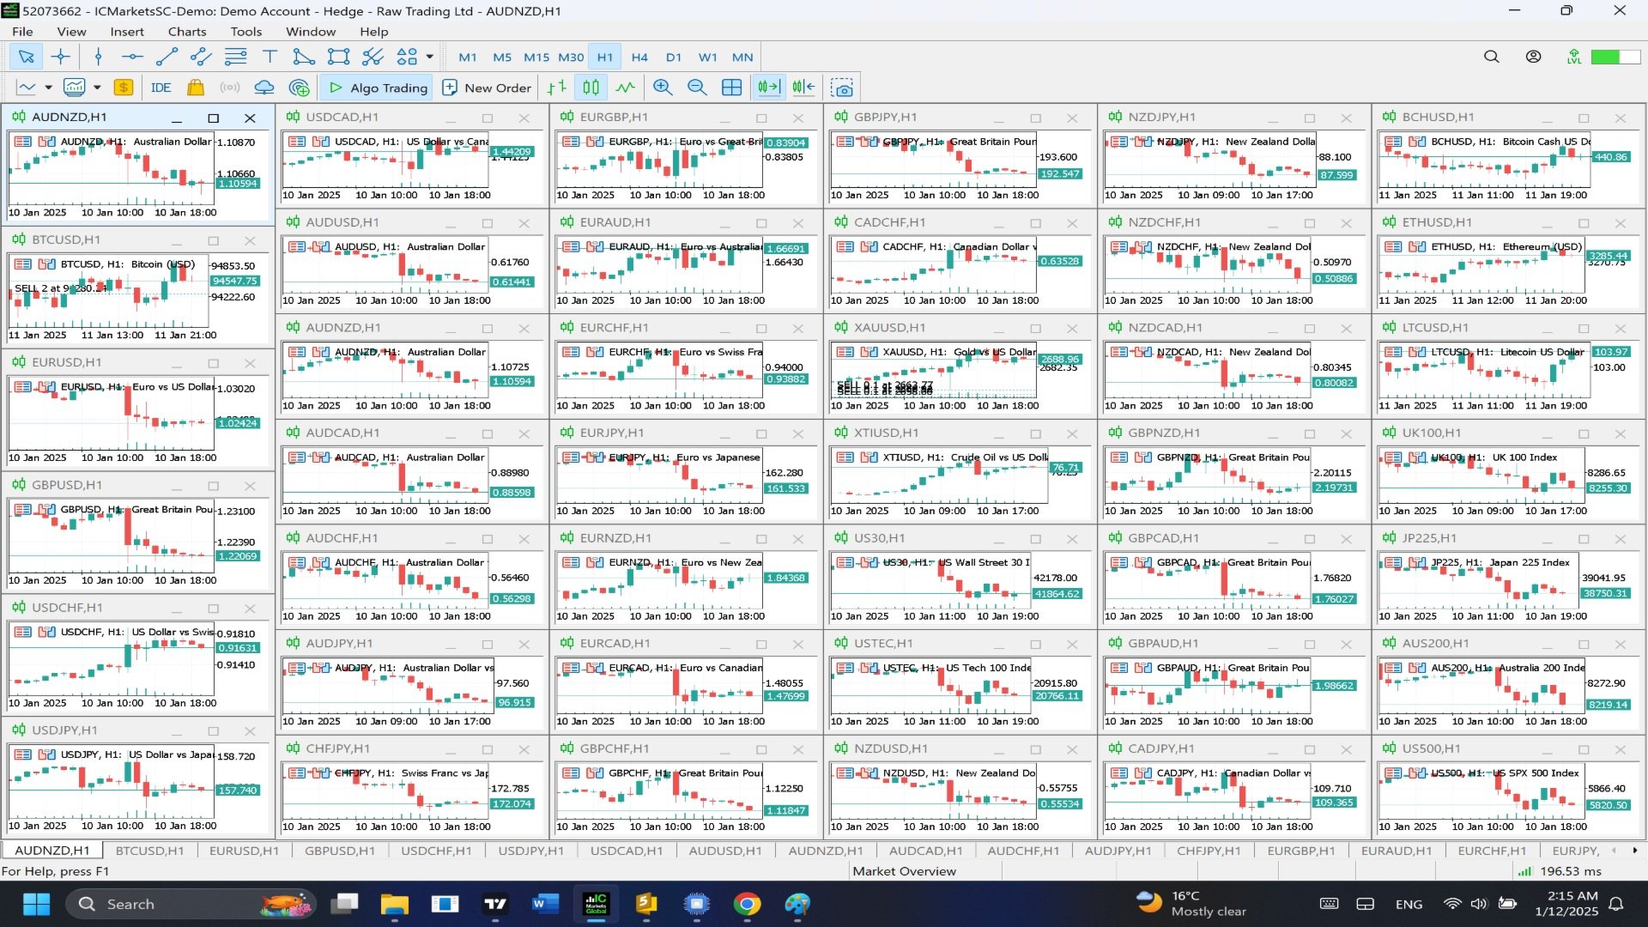The image size is (1648, 927).
Task: Expand the shapes objects dropdown arrow
Action: [x=430, y=57]
